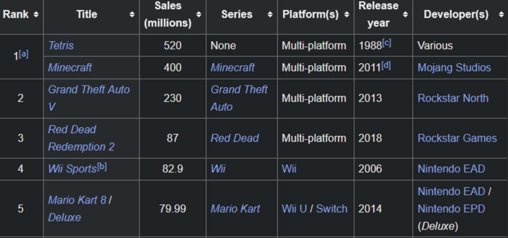Open the Mario Kart series link
508x238 pixels.
[x=235, y=209]
